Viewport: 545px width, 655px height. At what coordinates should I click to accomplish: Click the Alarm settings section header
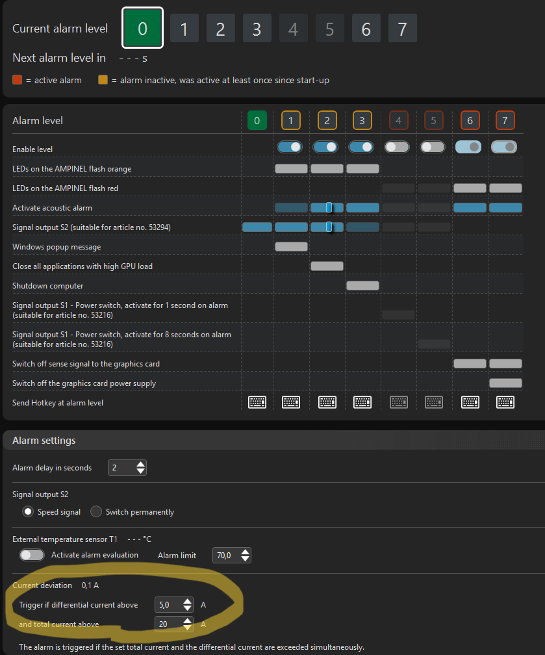pos(273,441)
